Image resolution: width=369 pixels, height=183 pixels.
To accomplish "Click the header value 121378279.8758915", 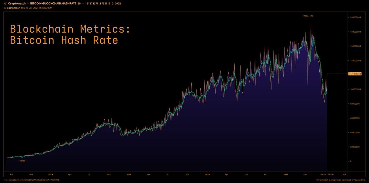I will (x=98, y=3).
